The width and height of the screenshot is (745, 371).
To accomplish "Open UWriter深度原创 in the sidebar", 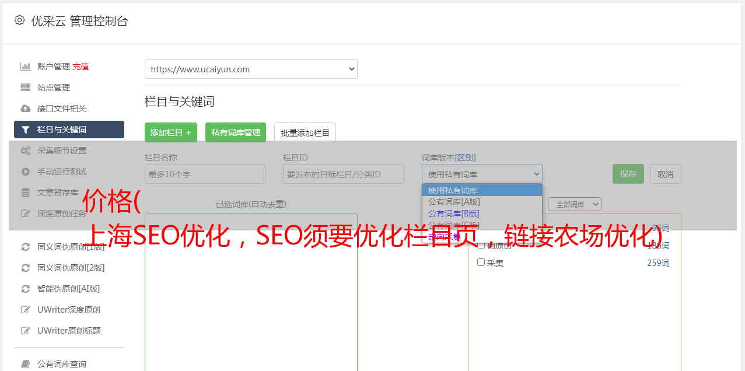I will [69, 310].
